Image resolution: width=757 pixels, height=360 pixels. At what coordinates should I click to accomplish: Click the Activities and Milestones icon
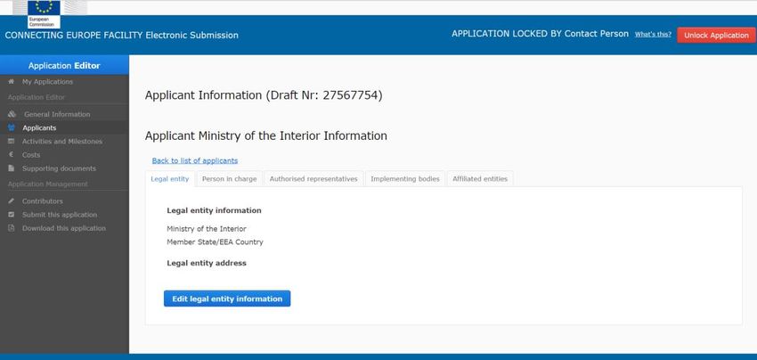(x=11, y=142)
